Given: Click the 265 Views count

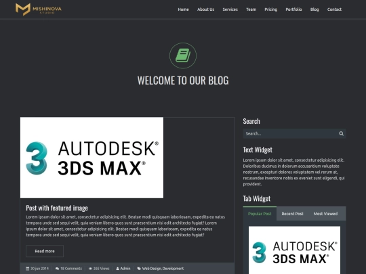Looking at the screenshot, I should [101, 269].
